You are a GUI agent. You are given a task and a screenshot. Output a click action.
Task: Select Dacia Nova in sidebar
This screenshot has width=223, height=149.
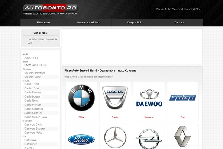[x=31, y=101]
